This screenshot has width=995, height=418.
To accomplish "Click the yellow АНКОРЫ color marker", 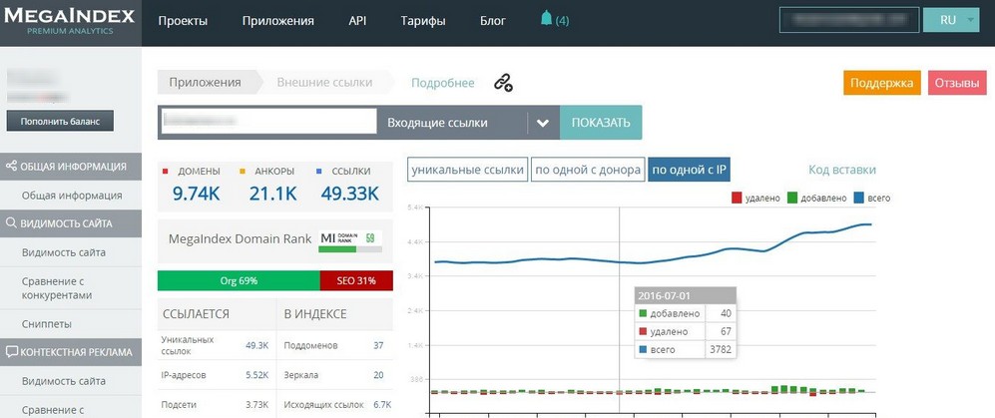I will 242,172.
